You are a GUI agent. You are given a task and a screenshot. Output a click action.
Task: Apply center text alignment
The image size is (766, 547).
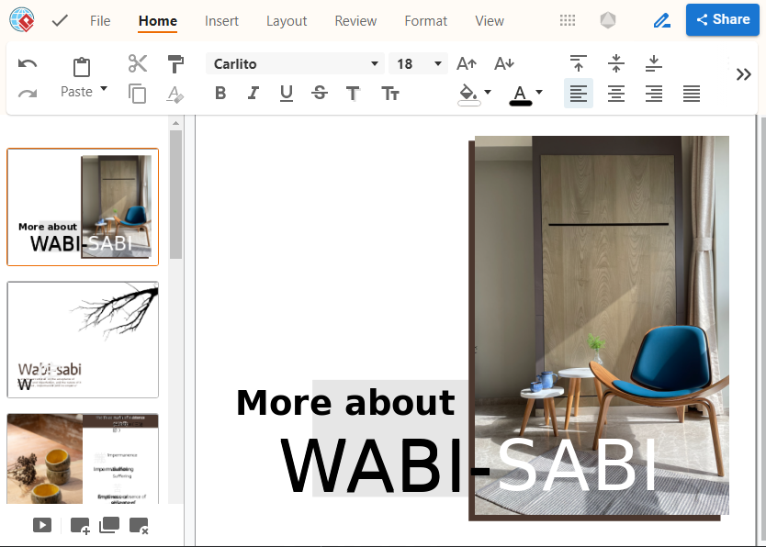[616, 93]
